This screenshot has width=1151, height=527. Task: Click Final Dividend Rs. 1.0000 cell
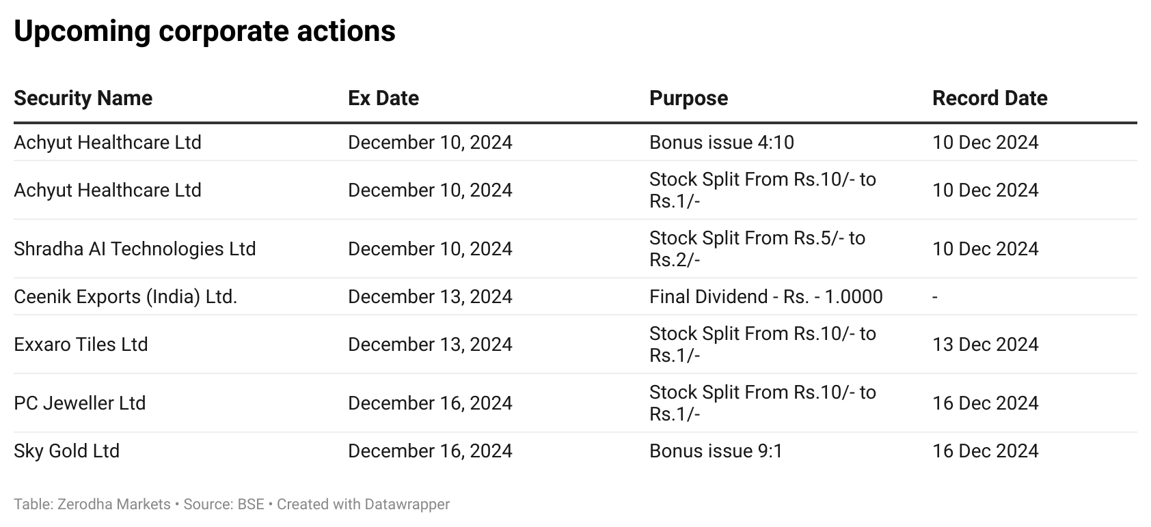(766, 296)
